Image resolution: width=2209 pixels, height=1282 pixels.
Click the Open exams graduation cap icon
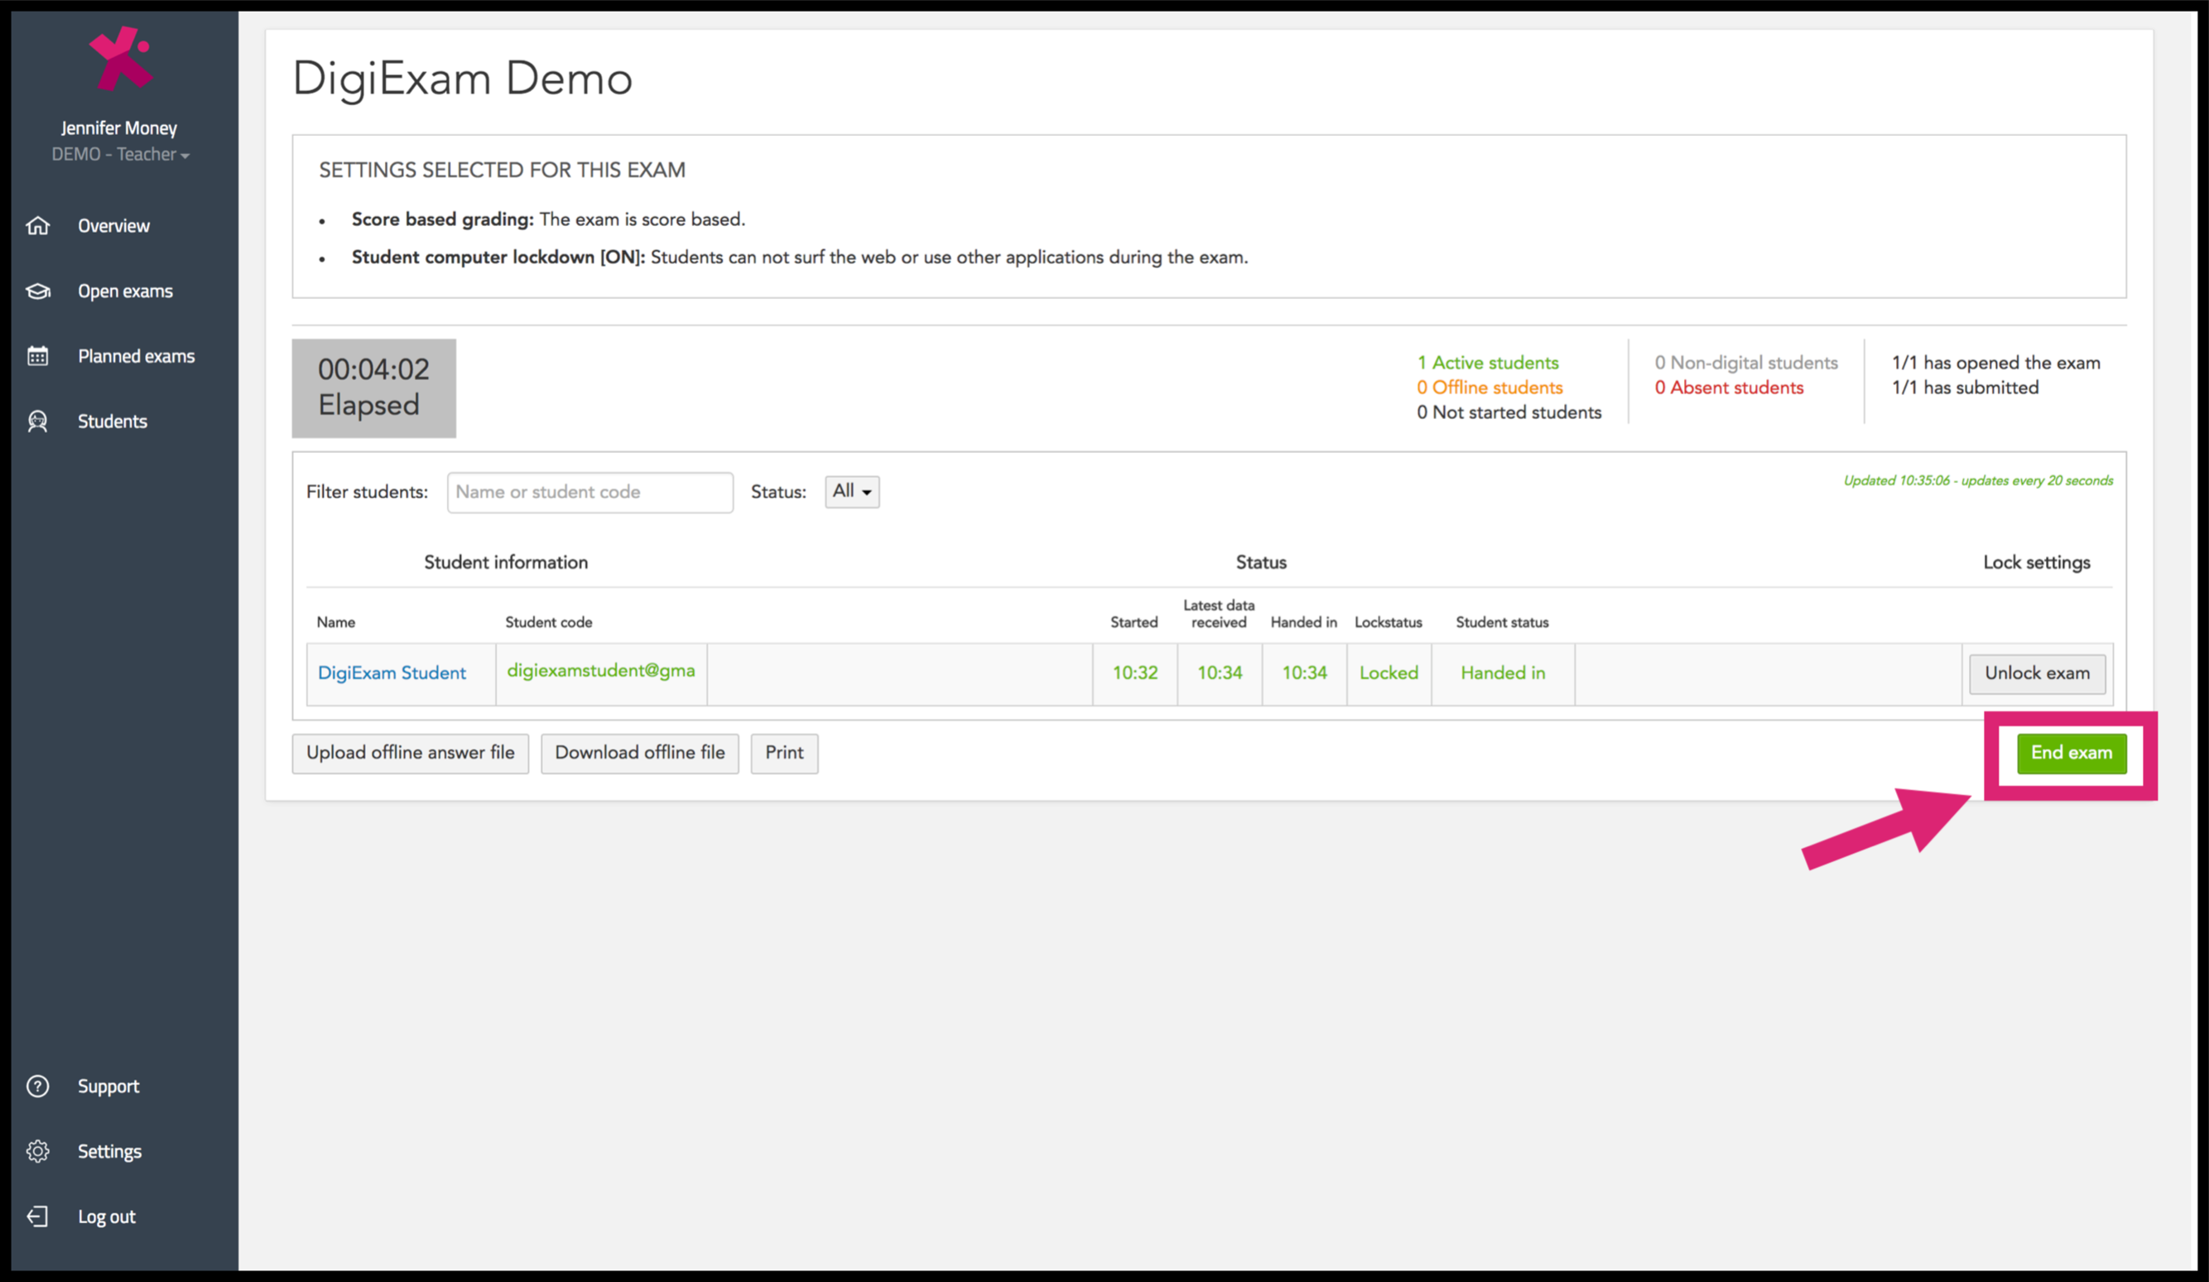click(38, 292)
